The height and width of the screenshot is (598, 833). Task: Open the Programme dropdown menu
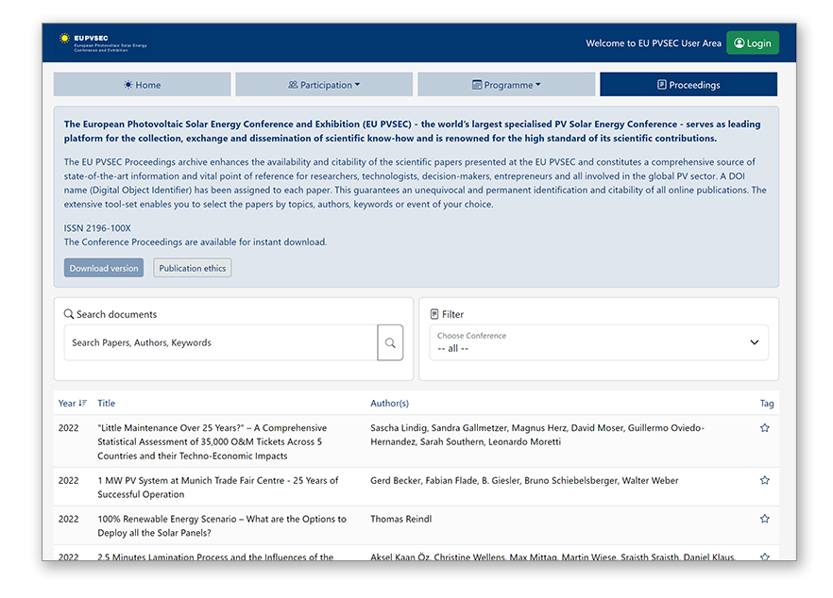coord(506,85)
